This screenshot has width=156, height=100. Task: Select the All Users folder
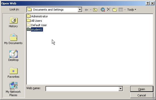click(35, 21)
